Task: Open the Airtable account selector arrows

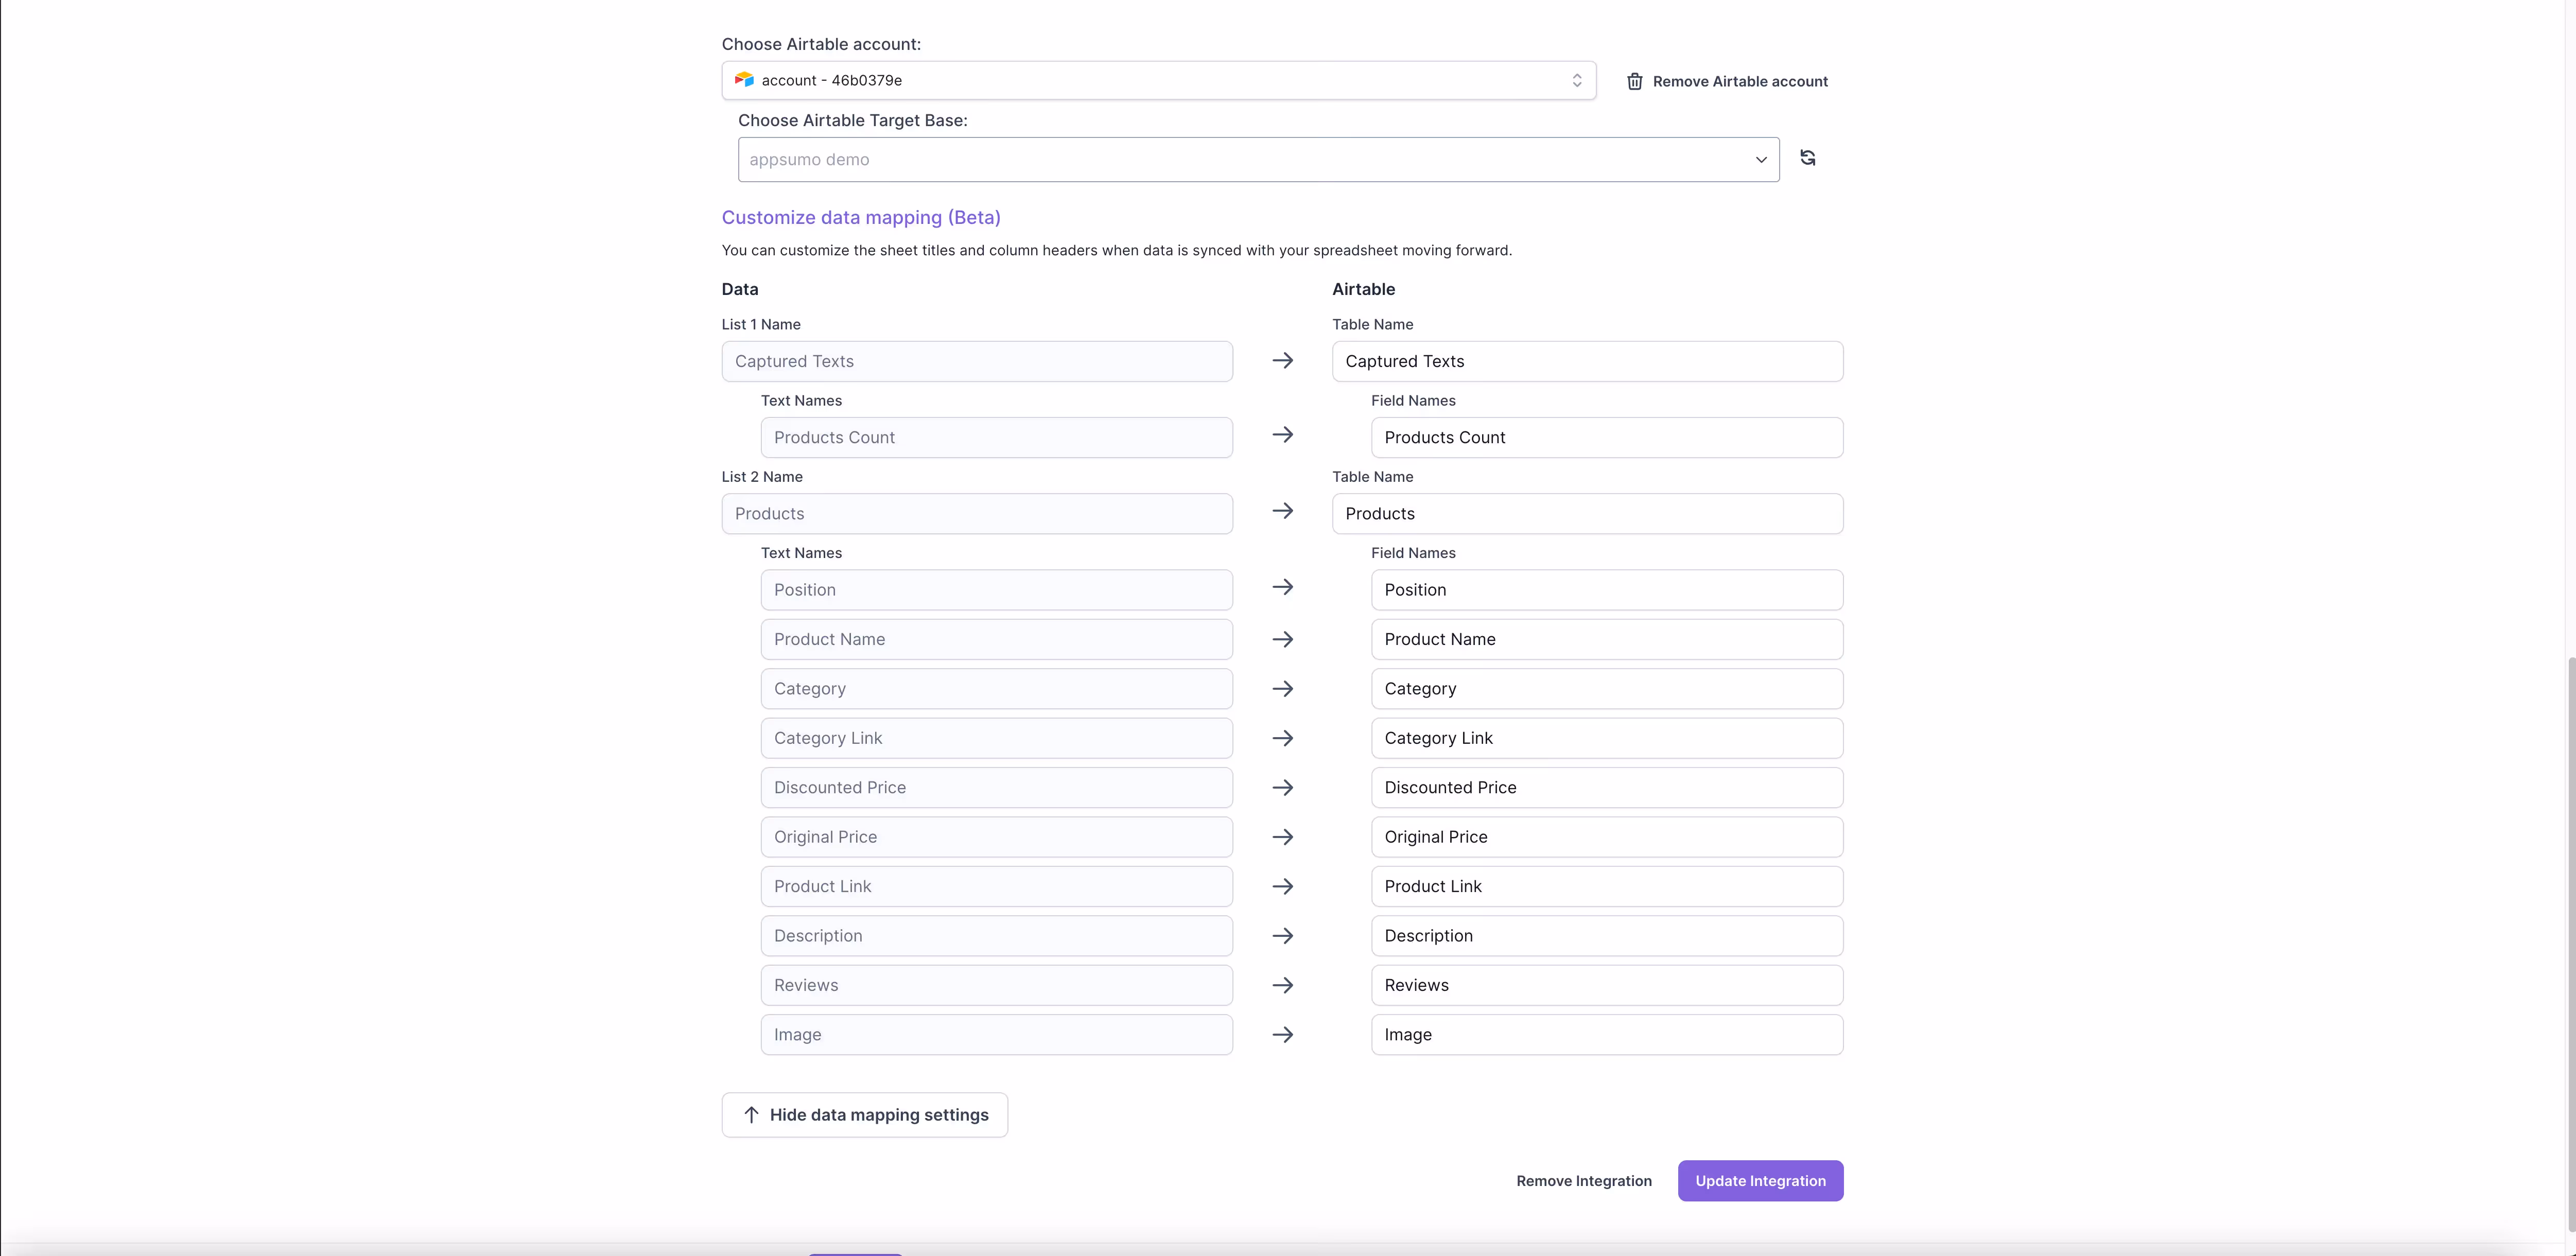Action: tap(1576, 80)
